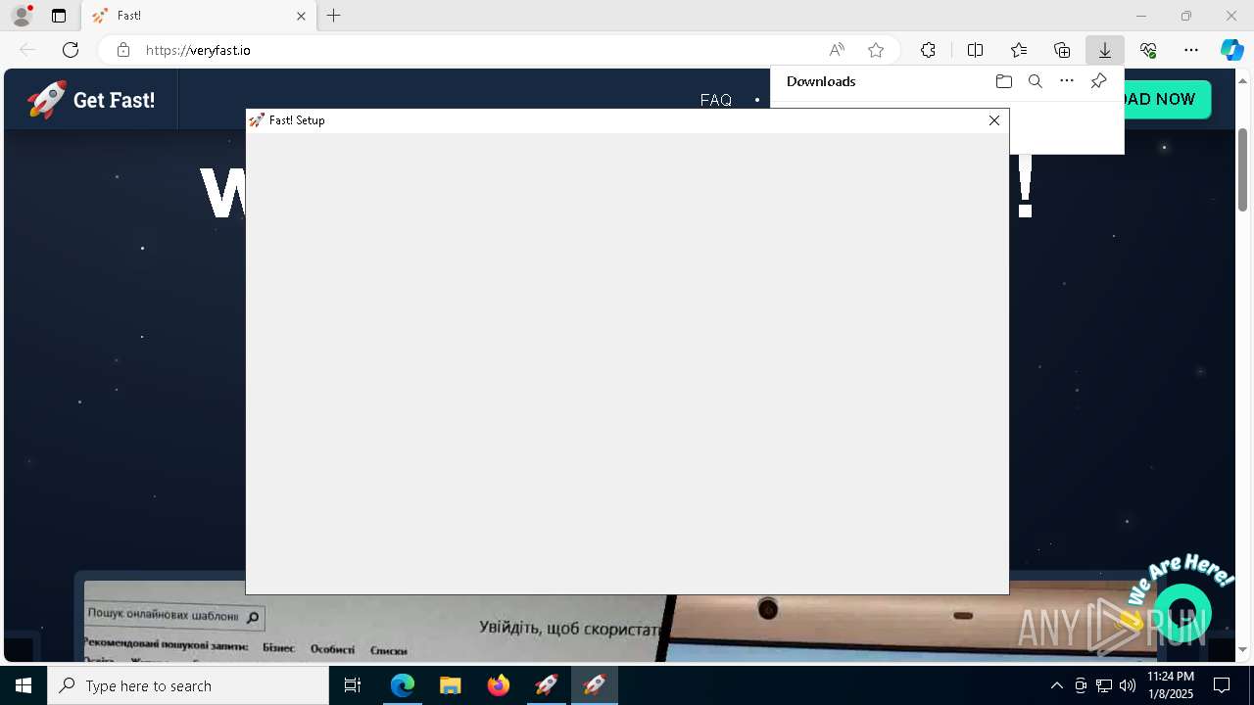This screenshot has height=705, width=1254.
Task: Open Browser essentials icon
Action: pos(1148,50)
